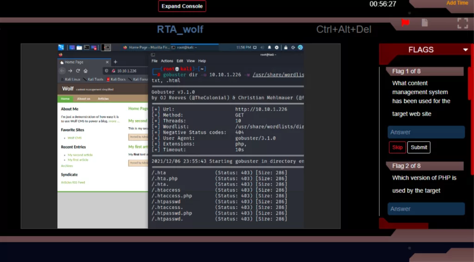The image size is (474, 262).
Task: Toggle fullscreen console view
Action: tap(462, 23)
